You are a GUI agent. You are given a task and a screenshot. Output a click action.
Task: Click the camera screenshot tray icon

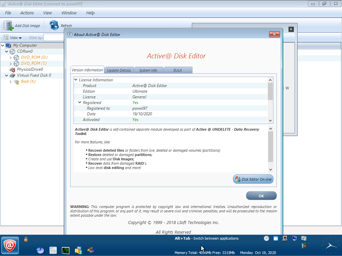(x=304, y=238)
